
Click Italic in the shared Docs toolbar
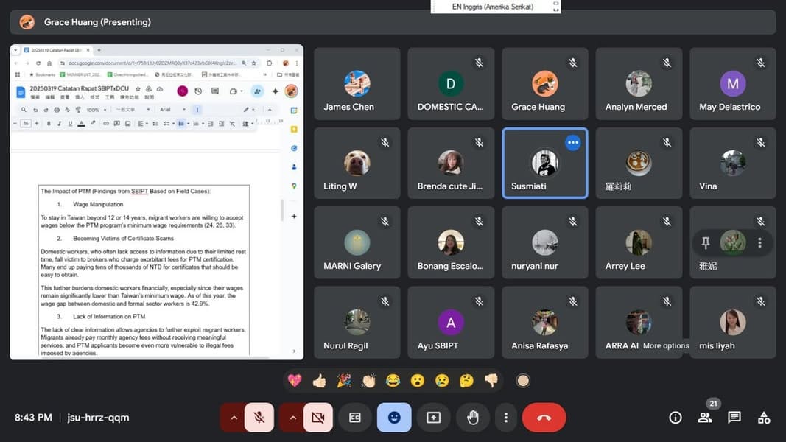[59, 123]
